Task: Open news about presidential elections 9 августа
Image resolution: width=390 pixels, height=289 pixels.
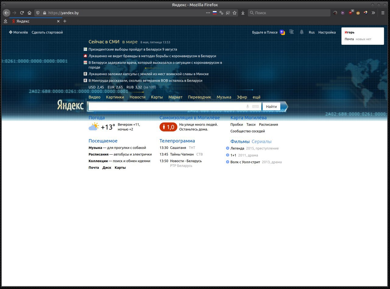Action: 133,49
